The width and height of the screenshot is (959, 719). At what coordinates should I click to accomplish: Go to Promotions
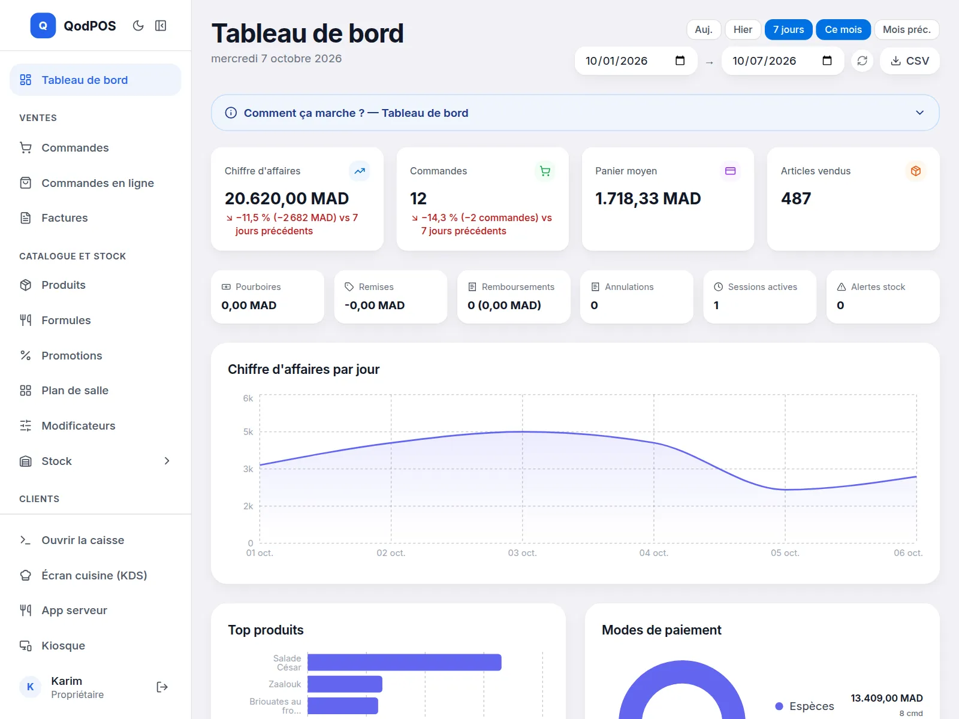click(x=95, y=355)
